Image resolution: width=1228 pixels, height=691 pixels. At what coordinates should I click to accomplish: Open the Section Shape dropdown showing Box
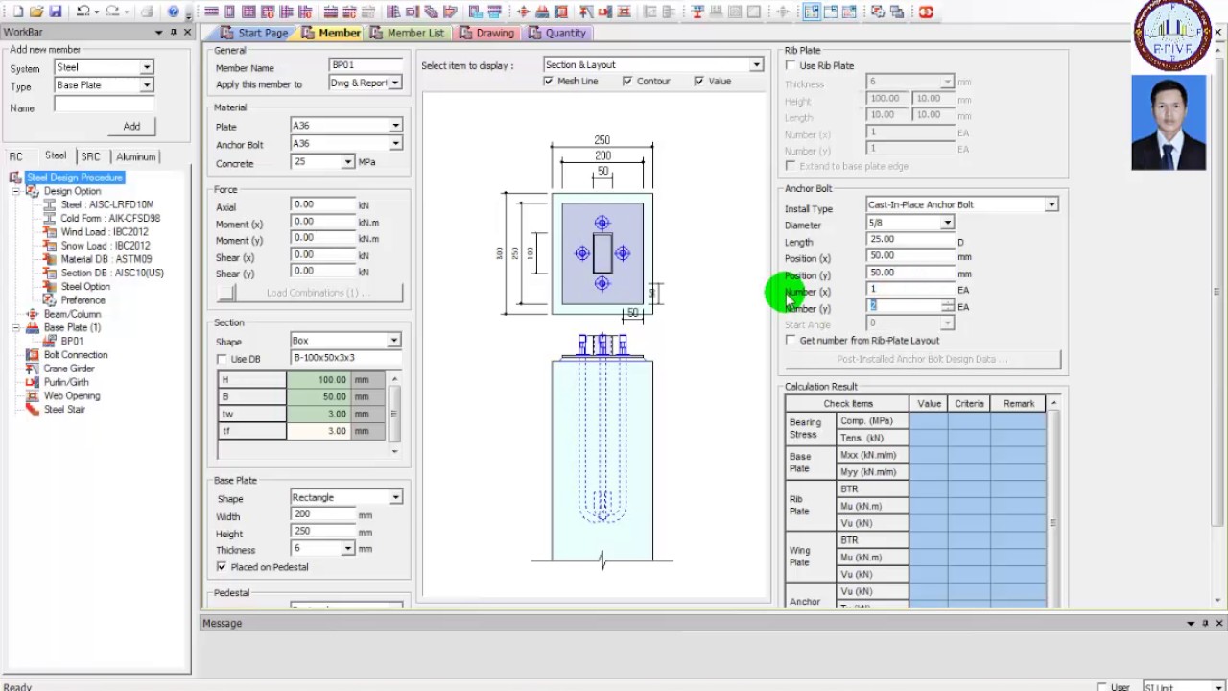click(x=394, y=341)
